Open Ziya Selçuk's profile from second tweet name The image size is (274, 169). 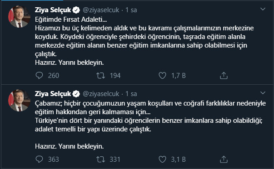[53, 94]
